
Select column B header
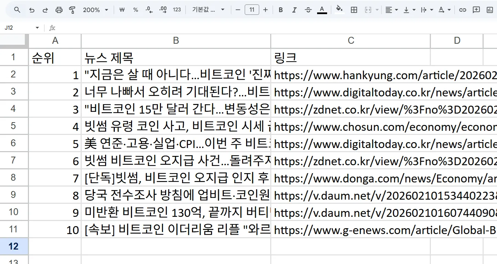coord(176,41)
